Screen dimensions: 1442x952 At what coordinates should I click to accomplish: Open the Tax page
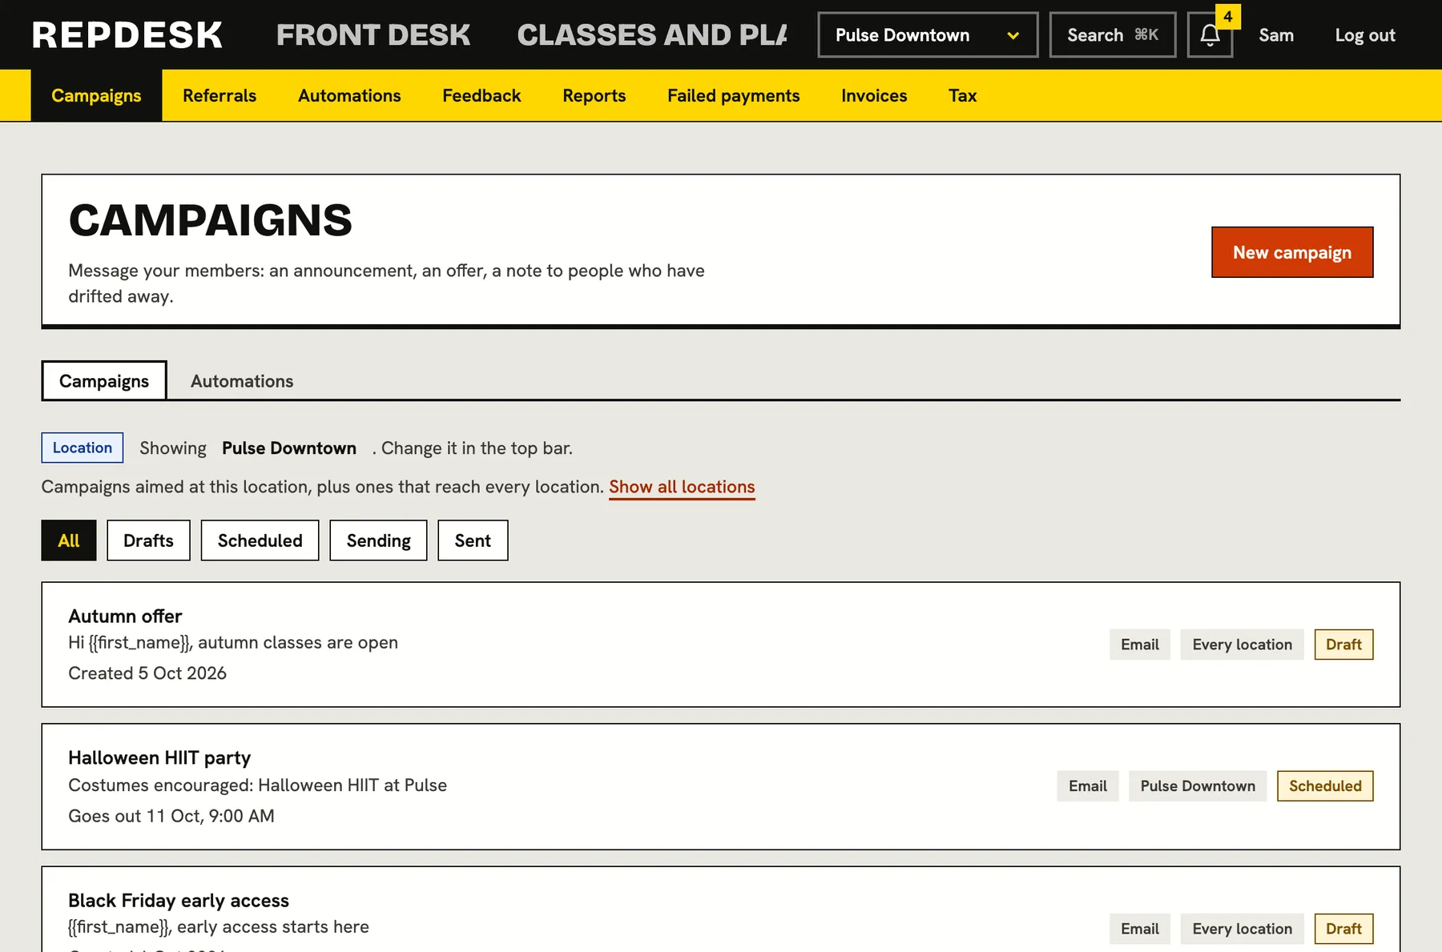click(x=962, y=95)
